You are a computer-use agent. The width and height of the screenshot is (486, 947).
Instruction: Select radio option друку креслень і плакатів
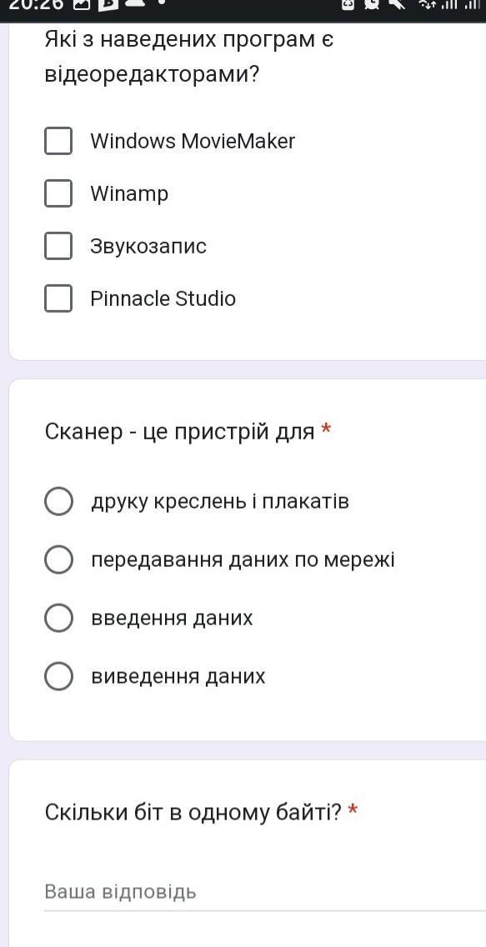click(x=58, y=502)
